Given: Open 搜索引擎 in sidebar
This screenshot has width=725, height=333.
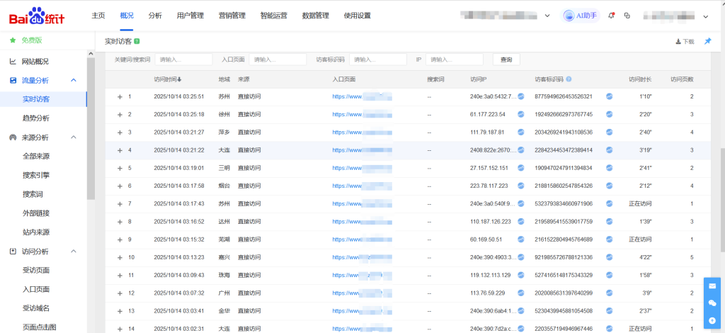Looking at the screenshot, I should (36, 175).
